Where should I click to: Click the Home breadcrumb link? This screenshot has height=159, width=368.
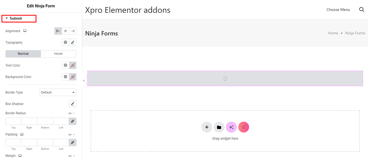(x=333, y=33)
